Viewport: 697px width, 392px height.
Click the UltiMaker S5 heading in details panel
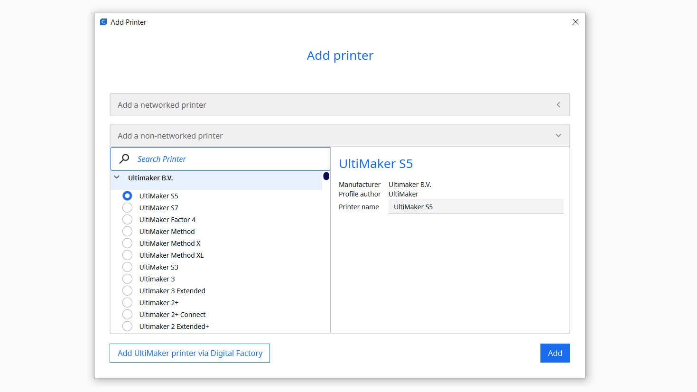point(376,164)
